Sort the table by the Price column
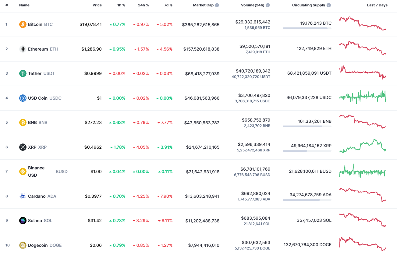397x255 pixels. point(97,5)
